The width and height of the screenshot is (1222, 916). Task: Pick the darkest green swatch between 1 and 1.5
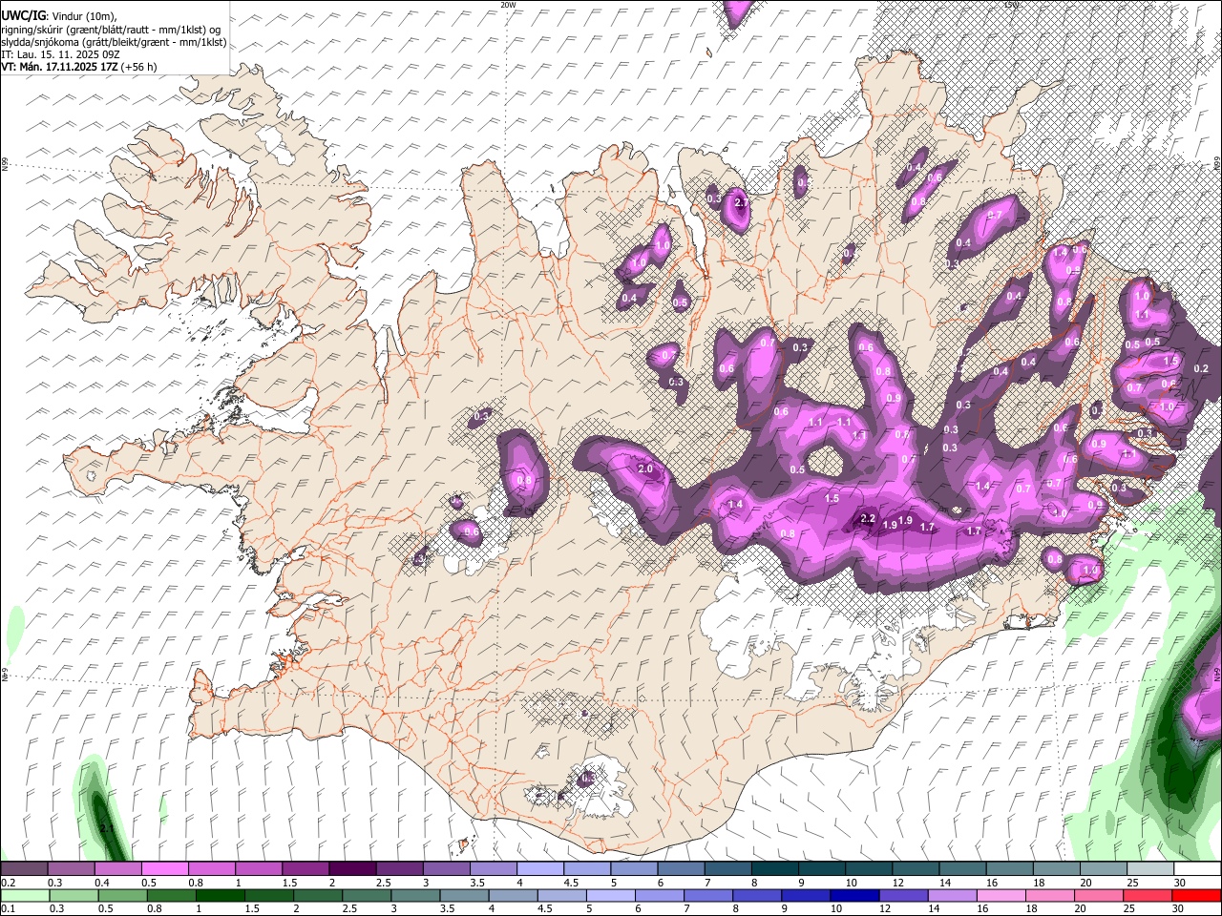pyautogui.click(x=220, y=896)
